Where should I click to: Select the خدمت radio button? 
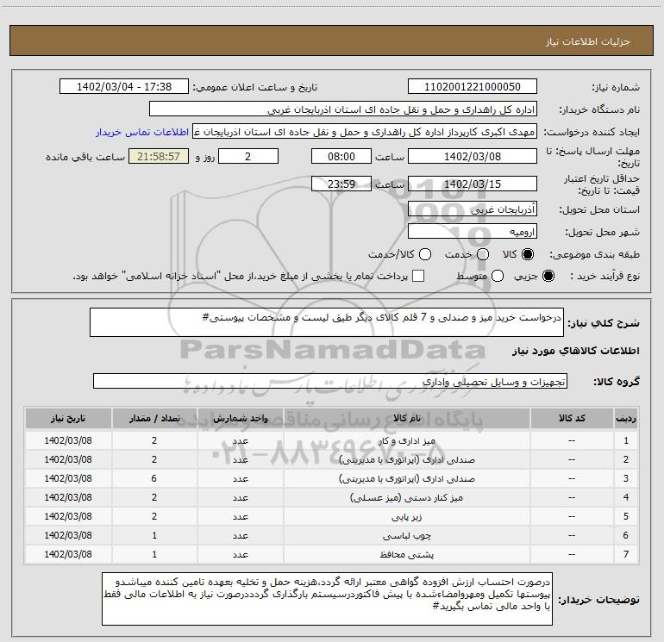click(483, 254)
